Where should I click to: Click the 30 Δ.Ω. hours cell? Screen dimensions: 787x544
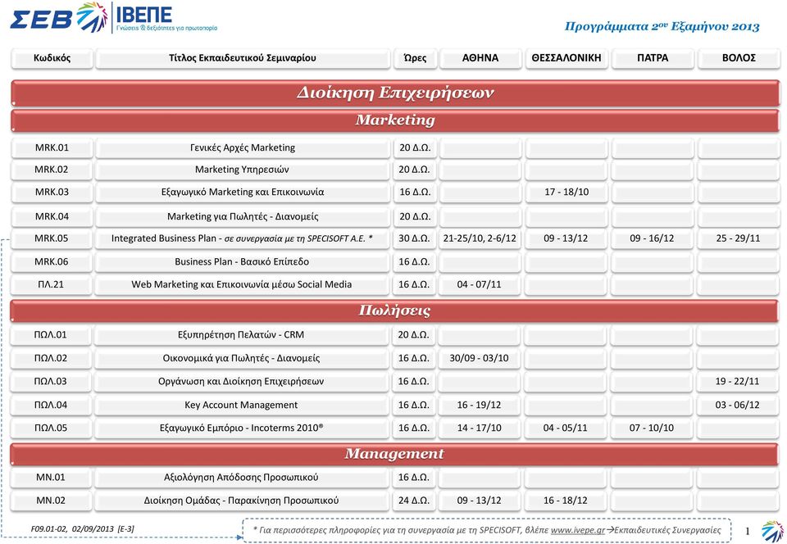pyautogui.click(x=415, y=238)
